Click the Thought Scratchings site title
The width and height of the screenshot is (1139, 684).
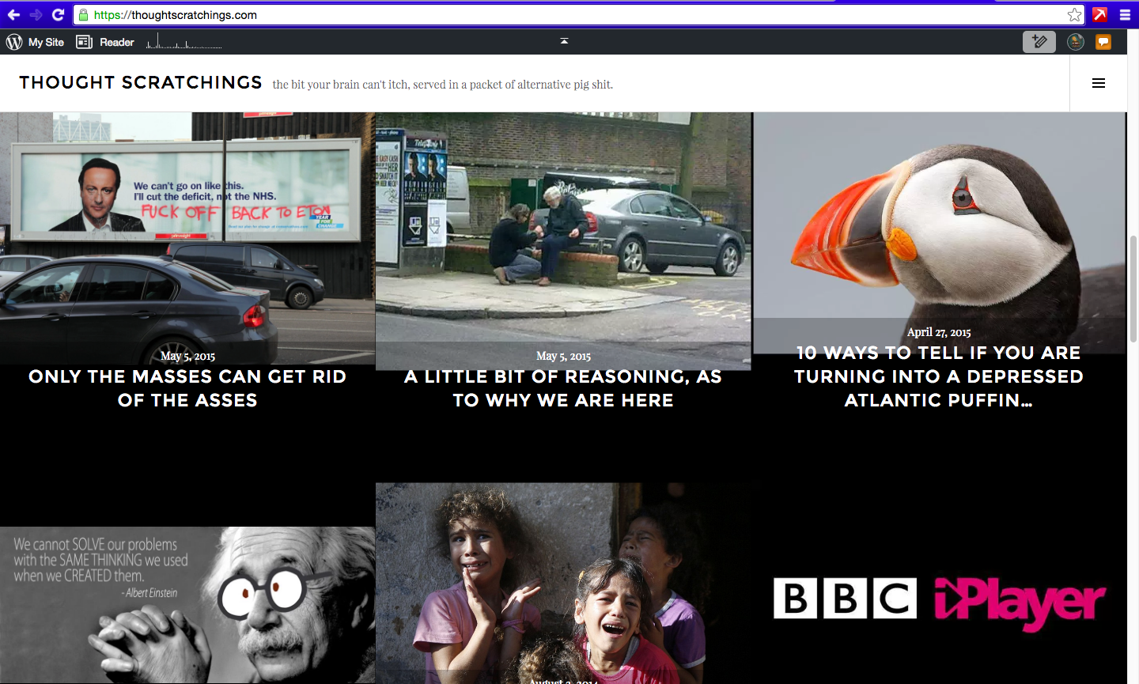(141, 82)
